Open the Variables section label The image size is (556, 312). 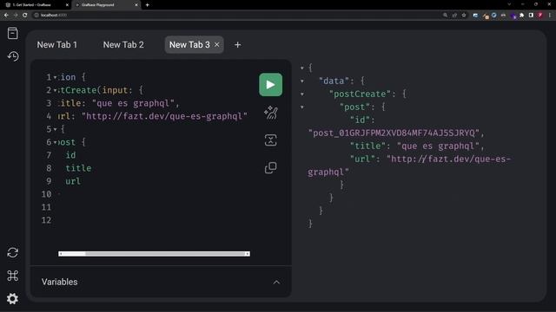[x=60, y=282]
